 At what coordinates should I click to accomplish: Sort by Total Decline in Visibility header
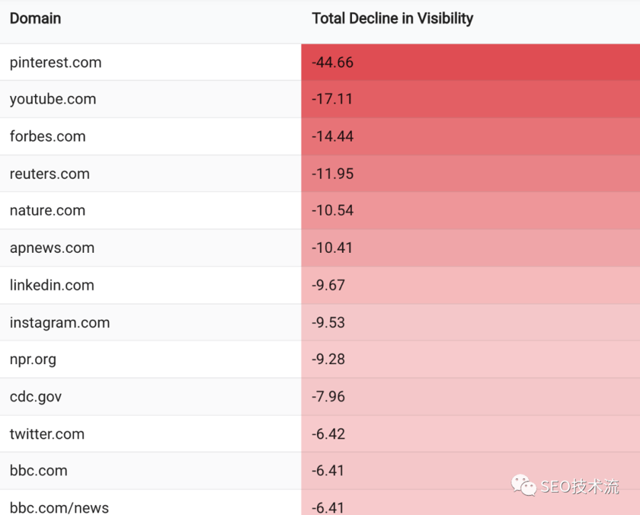click(x=392, y=19)
